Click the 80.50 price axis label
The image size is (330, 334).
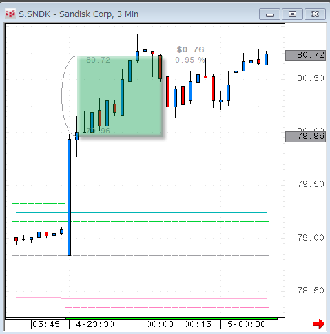[311, 78]
